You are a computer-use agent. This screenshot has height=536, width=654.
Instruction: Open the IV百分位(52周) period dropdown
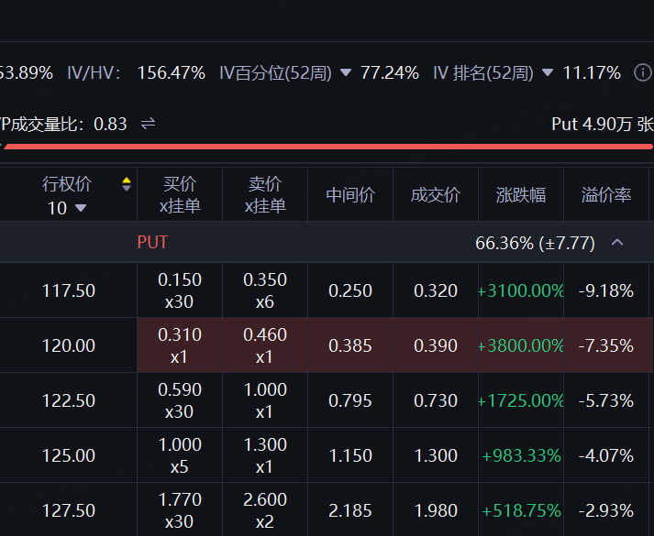point(346,72)
